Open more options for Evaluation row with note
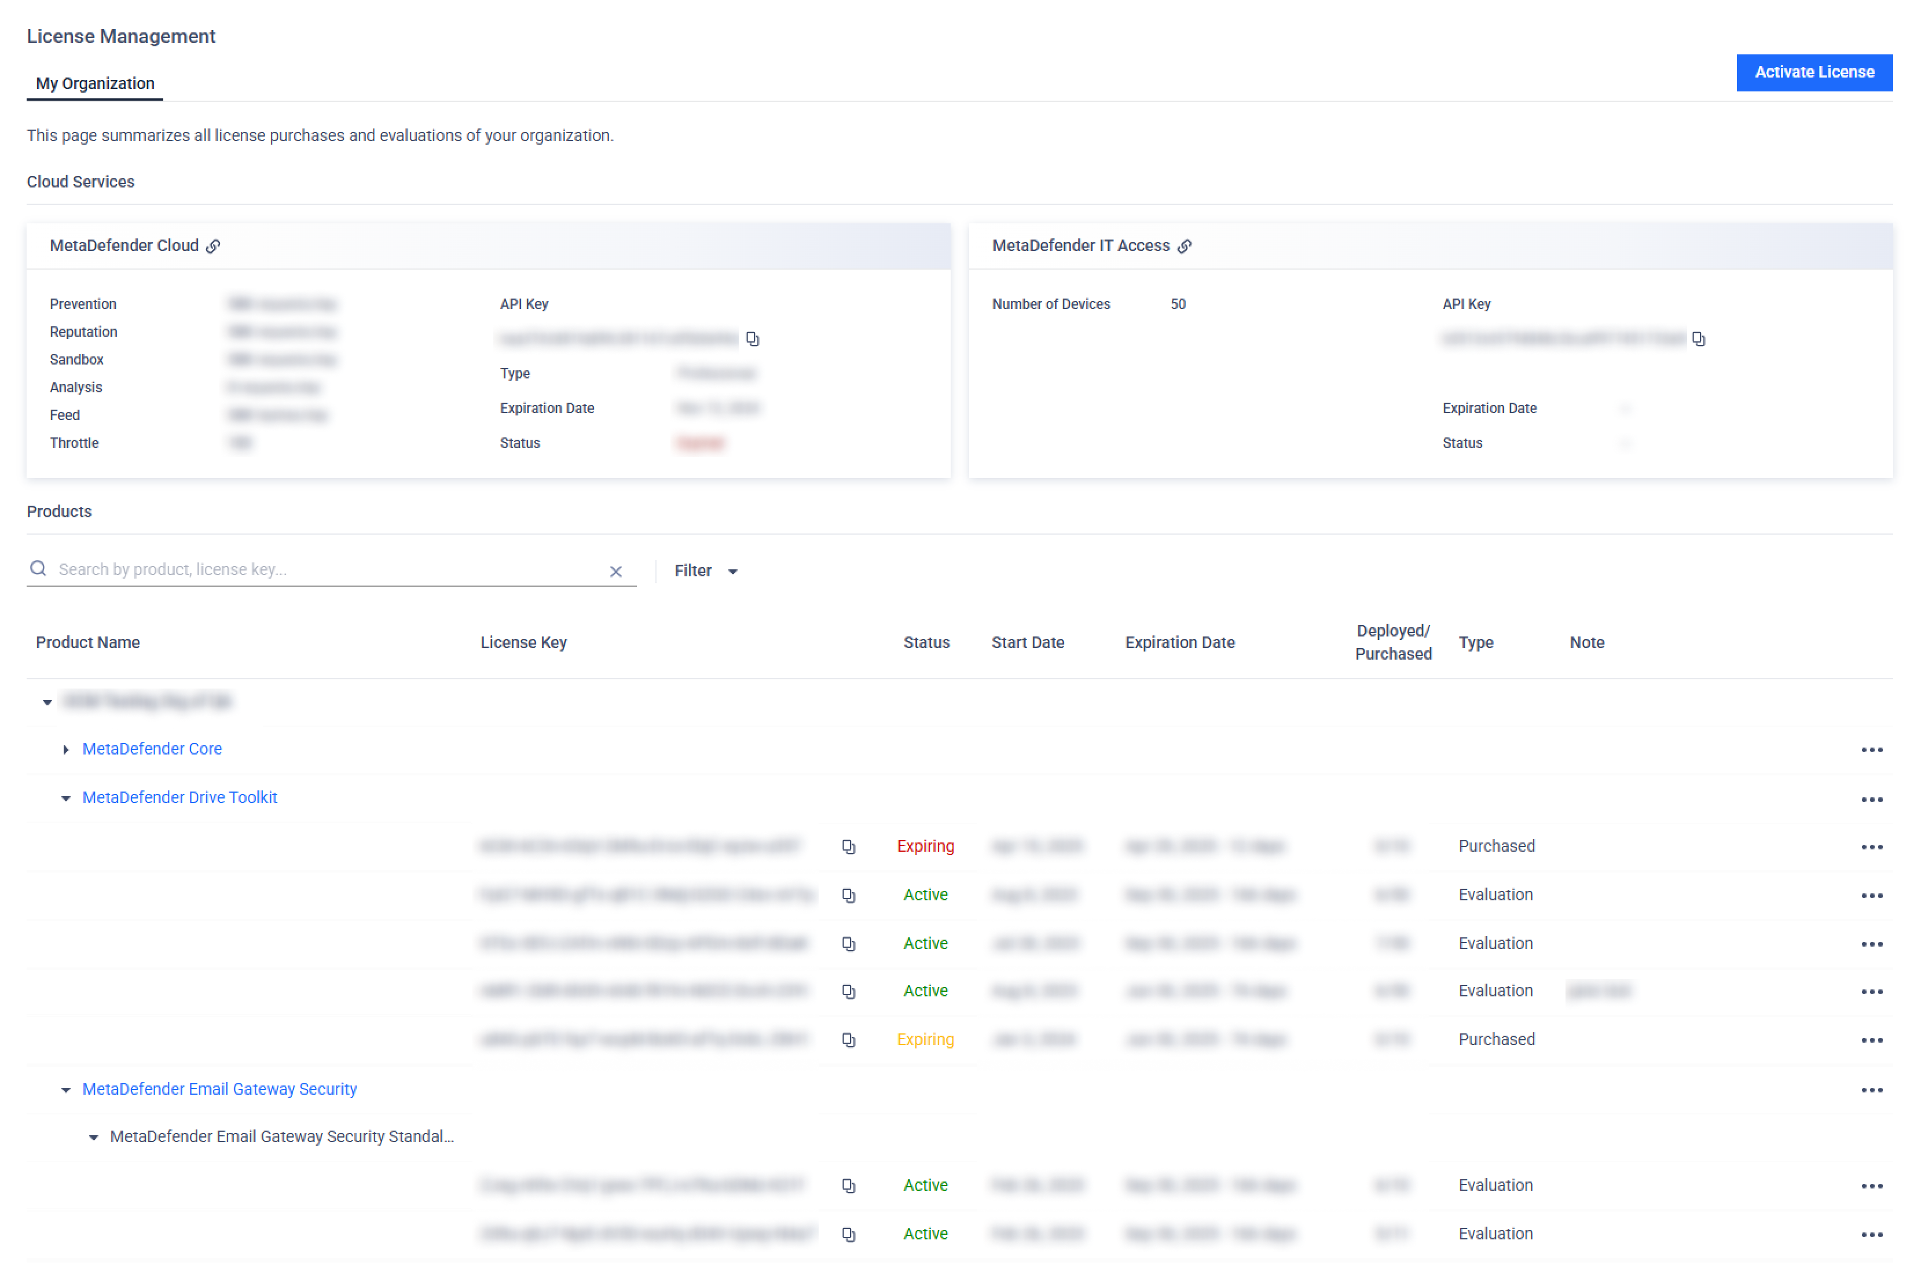Image resolution: width=1921 pixels, height=1266 pixels. click(1871, 992)
